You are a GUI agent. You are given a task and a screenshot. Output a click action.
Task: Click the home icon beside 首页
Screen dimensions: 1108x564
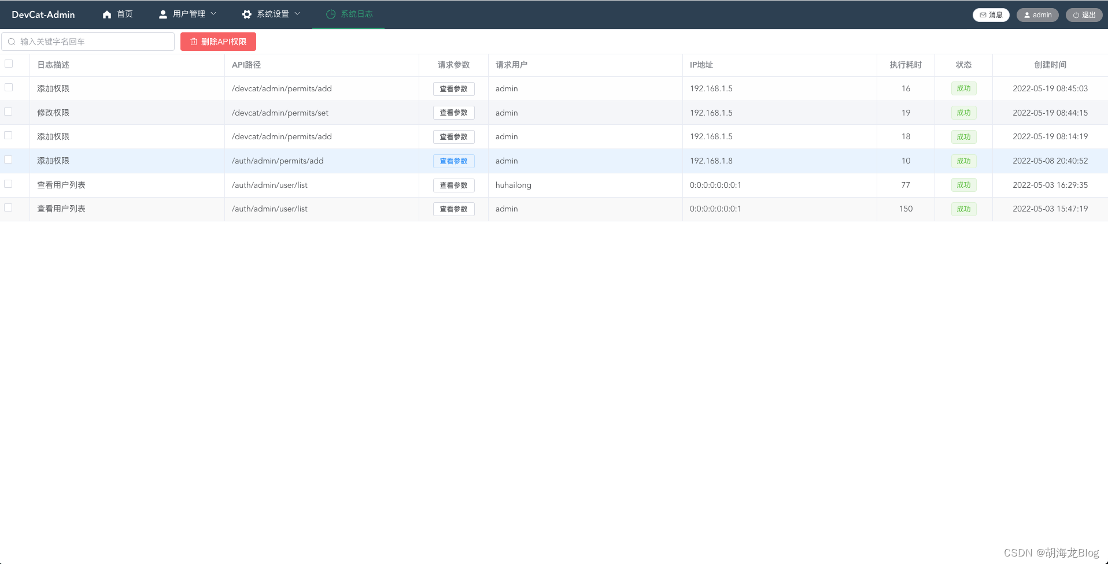pos(107,14)
